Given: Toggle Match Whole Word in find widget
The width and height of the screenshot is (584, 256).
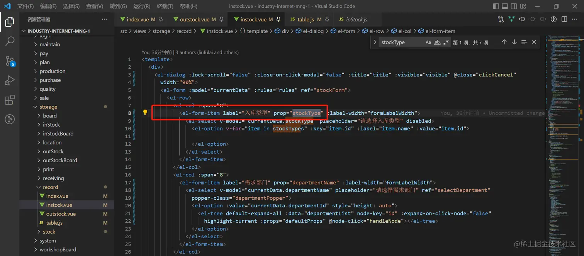Looking at the screenshot, I should [437, 42].
